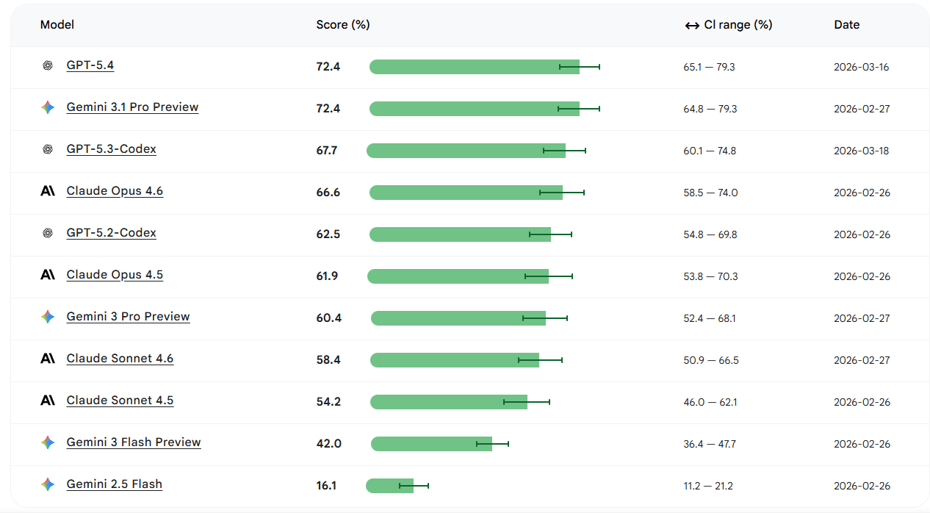
Task: Click the 58.5 — 74.0 confidence interval cell
Action: 710,193
